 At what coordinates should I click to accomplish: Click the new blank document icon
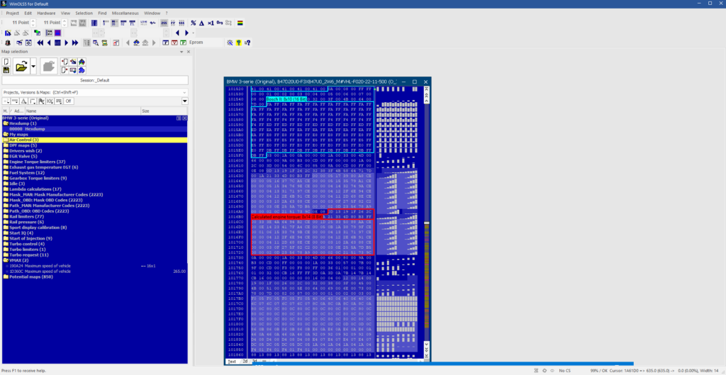[6, 62]
